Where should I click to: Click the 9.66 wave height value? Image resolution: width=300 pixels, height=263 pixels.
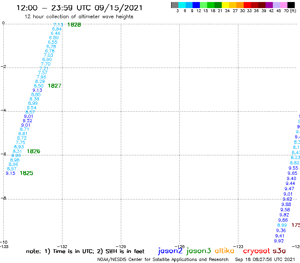pos(283,220)
